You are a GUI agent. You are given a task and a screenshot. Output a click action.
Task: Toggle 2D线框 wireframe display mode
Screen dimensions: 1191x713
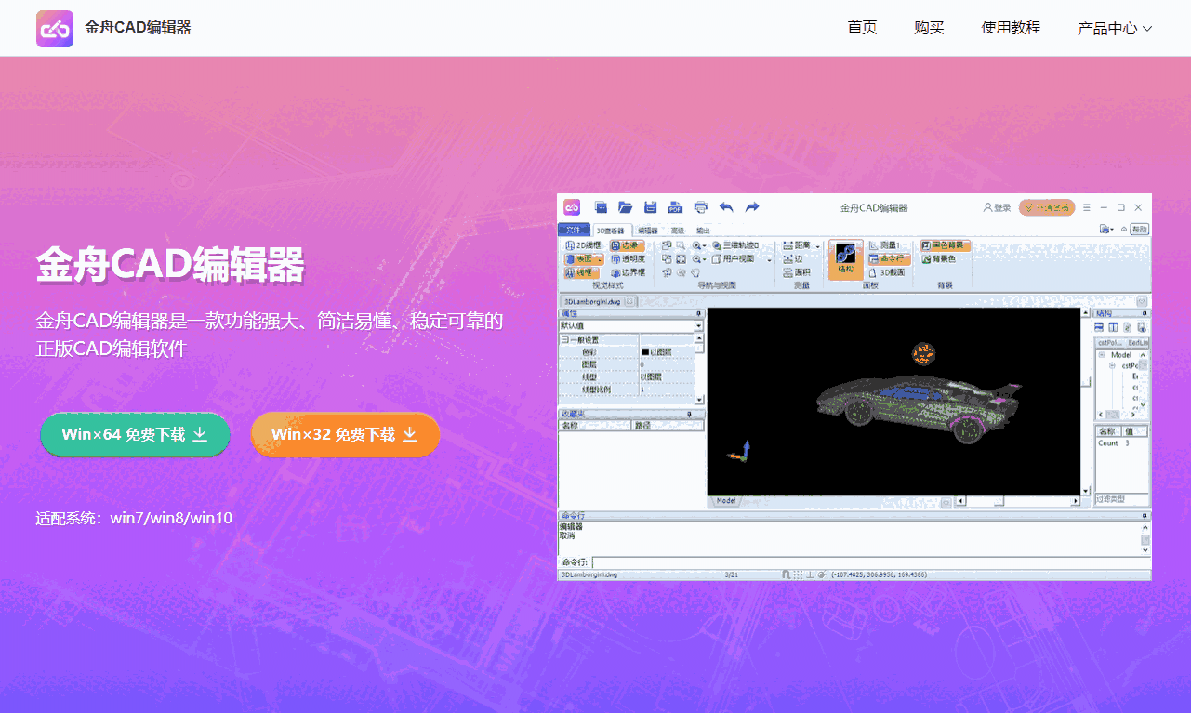coord(583,244)
